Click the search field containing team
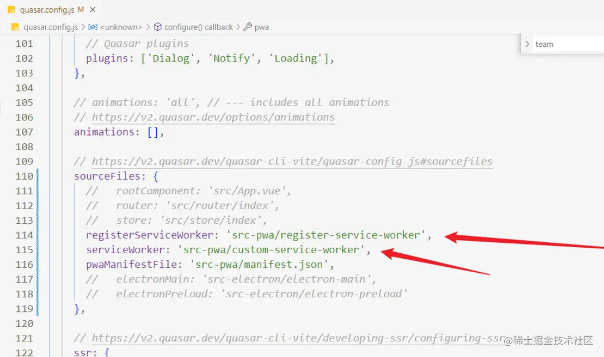Viewport: 604px width, 357px height. [x=569, y=44]
